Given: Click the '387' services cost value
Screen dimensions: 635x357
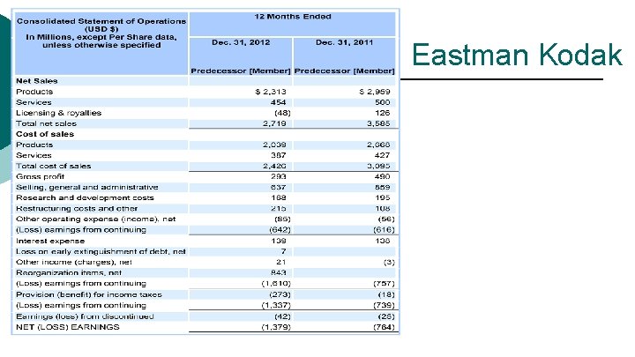Looking at the screenshot, I should click(278, 155).
